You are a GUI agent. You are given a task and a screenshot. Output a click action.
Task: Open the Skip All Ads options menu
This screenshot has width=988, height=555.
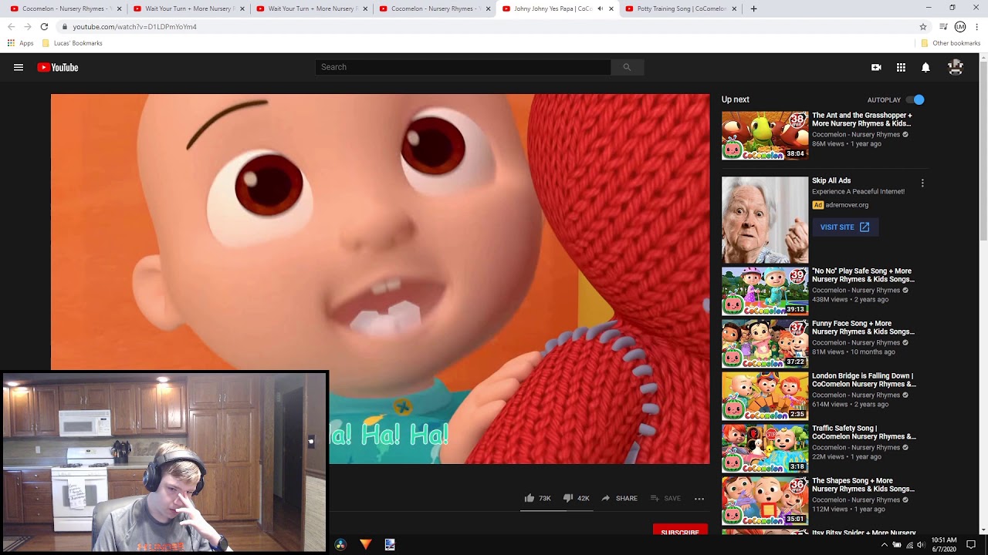tap(922, 183)
